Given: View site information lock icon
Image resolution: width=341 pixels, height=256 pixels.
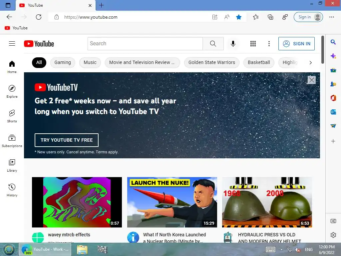Looking at the screenshot, I should [x=57, y=17].
